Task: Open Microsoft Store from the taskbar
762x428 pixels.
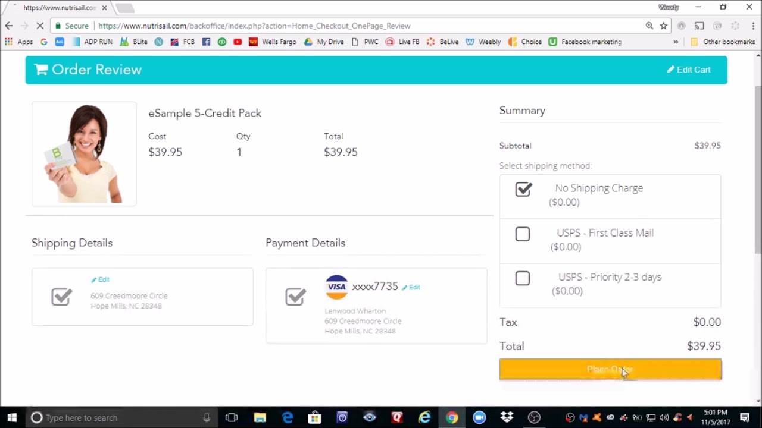Action: coord(314,417)
